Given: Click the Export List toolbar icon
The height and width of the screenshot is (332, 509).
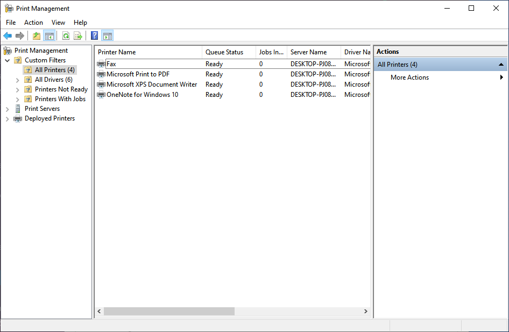Looking at the screenshot, I should pos(78,36).
